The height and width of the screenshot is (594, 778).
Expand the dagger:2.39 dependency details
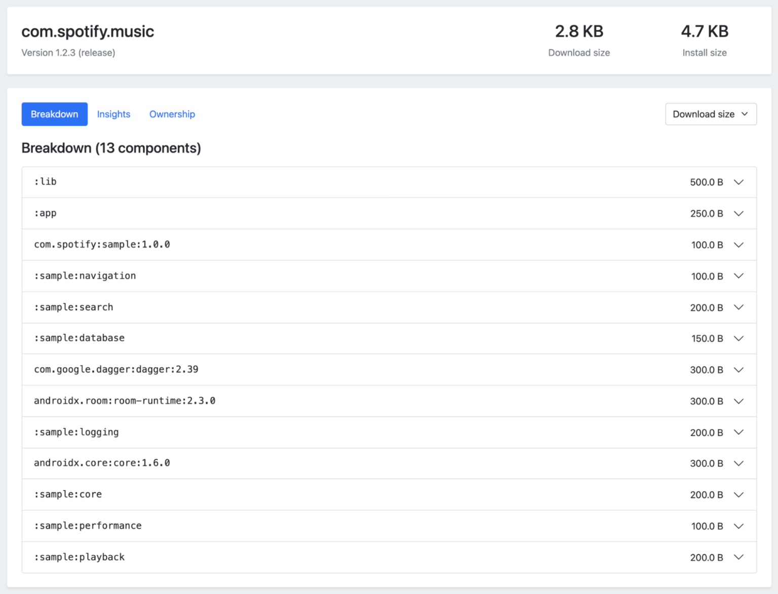[x=738, y=370]
